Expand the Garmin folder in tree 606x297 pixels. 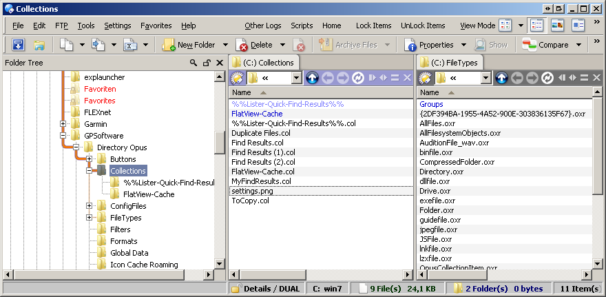pyautogui.click(x=63, y=124)
